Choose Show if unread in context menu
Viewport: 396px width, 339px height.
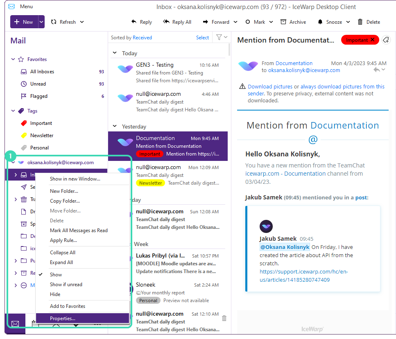[x=66, y=285]
